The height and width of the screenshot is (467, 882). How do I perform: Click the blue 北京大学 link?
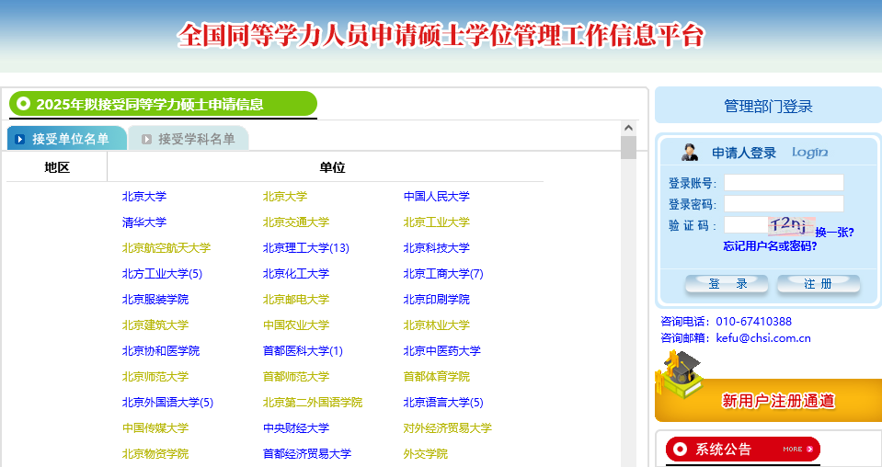coord(144,197)
